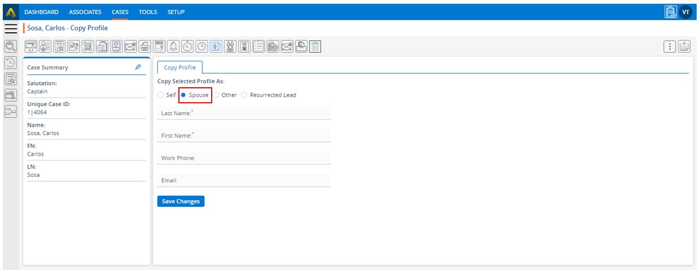The width and height of the screenshot is (700, 270).
Task: Click the printer icon in the case toolbar
Action: coord(144,47)
